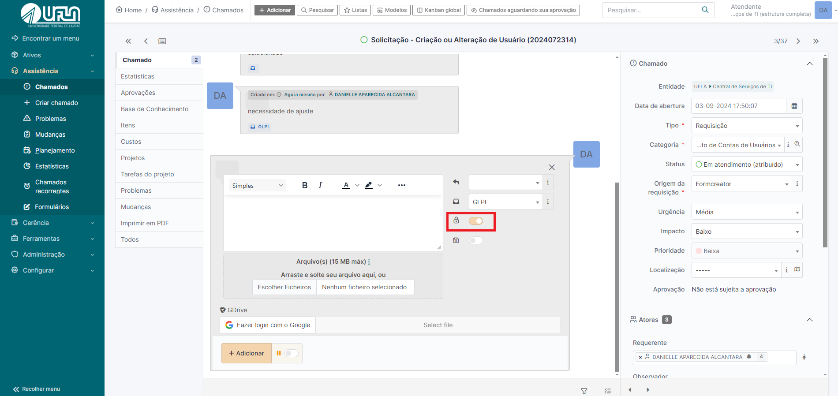This screenshot has width=838, height=396.
Task: Open GLPI request source dropdown
Action: (505, 202)
